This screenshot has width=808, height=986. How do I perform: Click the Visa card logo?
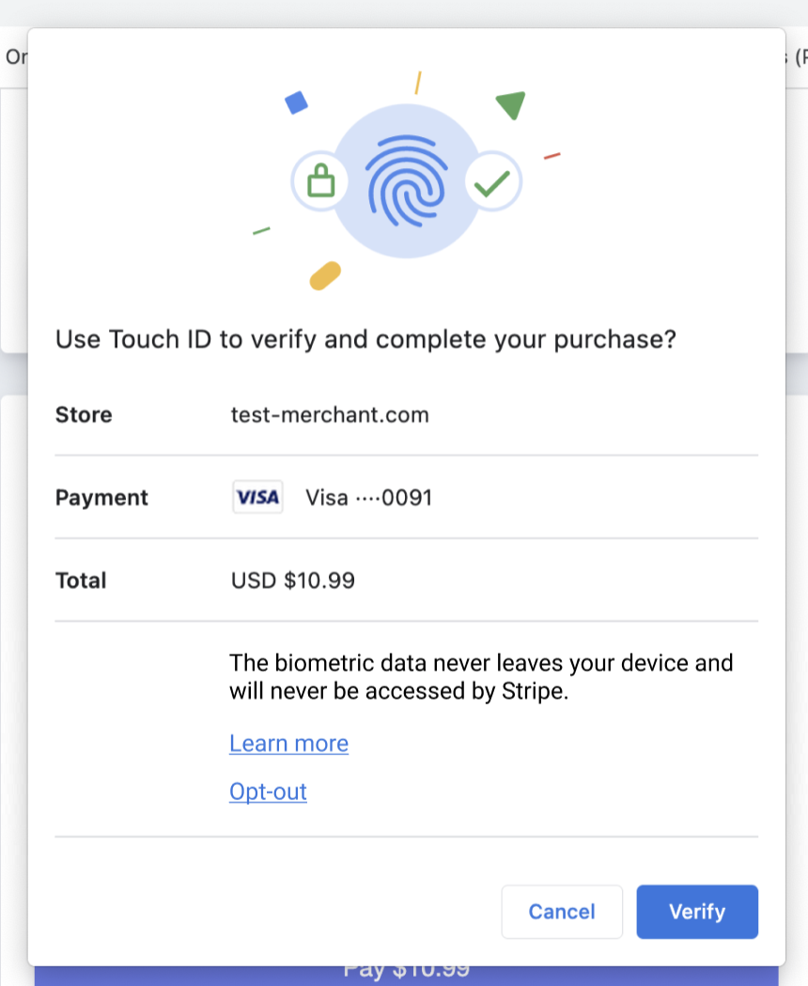click(257, 497)
